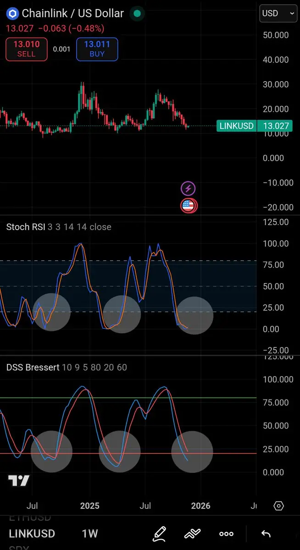Open the pencil drawing tools
300x550 pixels.
click(159, 533)
